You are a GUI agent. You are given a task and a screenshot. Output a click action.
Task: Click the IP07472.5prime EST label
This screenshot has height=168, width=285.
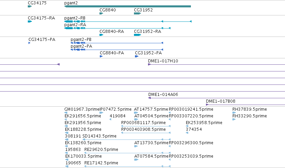[x=116, y=109]
